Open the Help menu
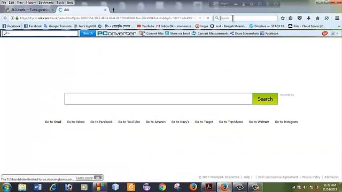Image resolution: width=342 pixels, height=192 pixels. 70,3
